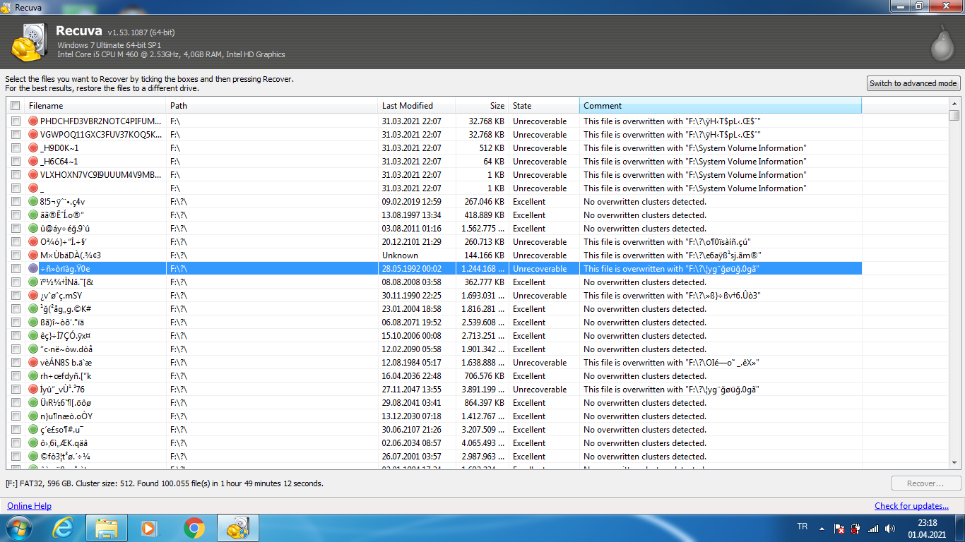Click the size value 144.166 KB
The image size is (965, 542).
(484, 255)
